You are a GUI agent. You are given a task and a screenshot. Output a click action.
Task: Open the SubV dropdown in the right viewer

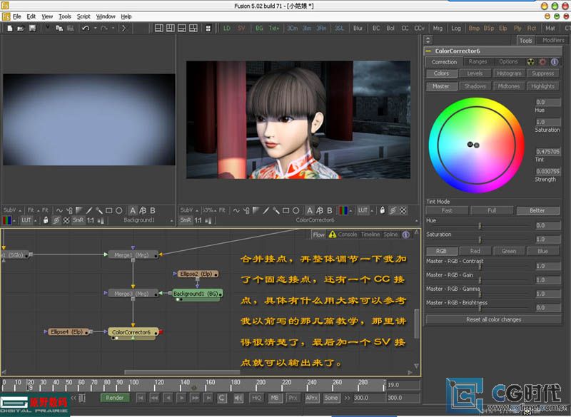tap(189, 210)
